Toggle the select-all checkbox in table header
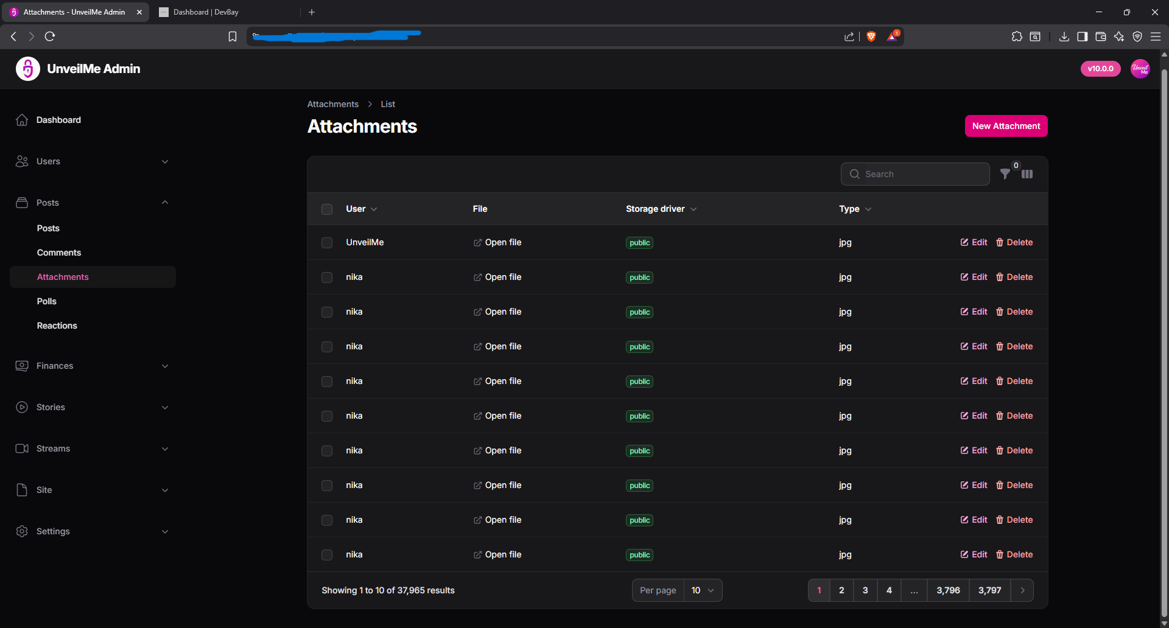The width and height of the screenshot is (1169, 628). (327, 209)
